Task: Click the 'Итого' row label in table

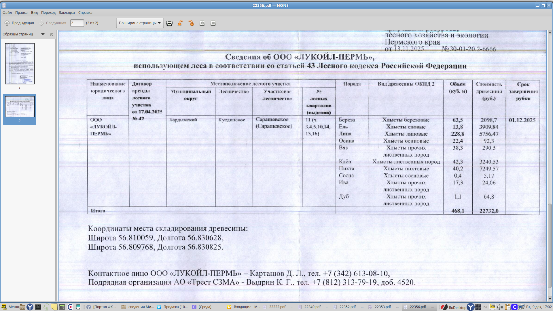Action: 98,211
